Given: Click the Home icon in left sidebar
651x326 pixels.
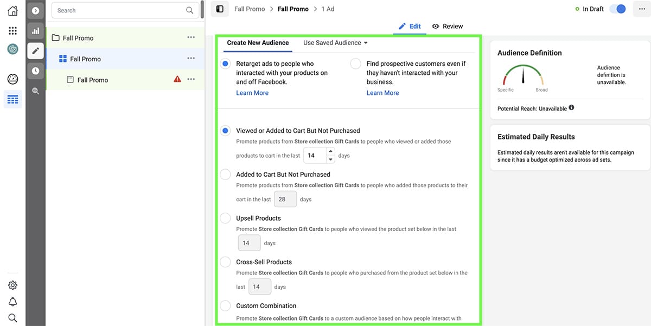Looking at the screenshot, I should [x=12, y=10].
